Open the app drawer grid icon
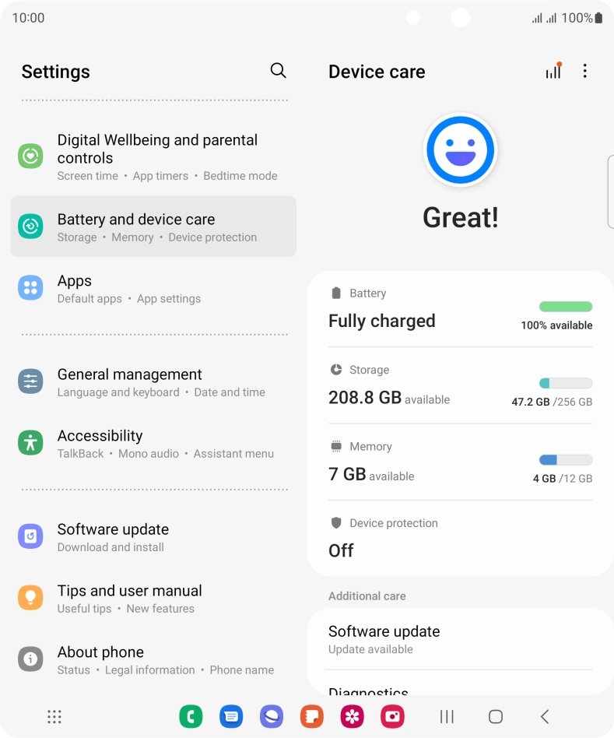Image resolution: width=614 pixels, height=738 pixels. coord(54,717)
